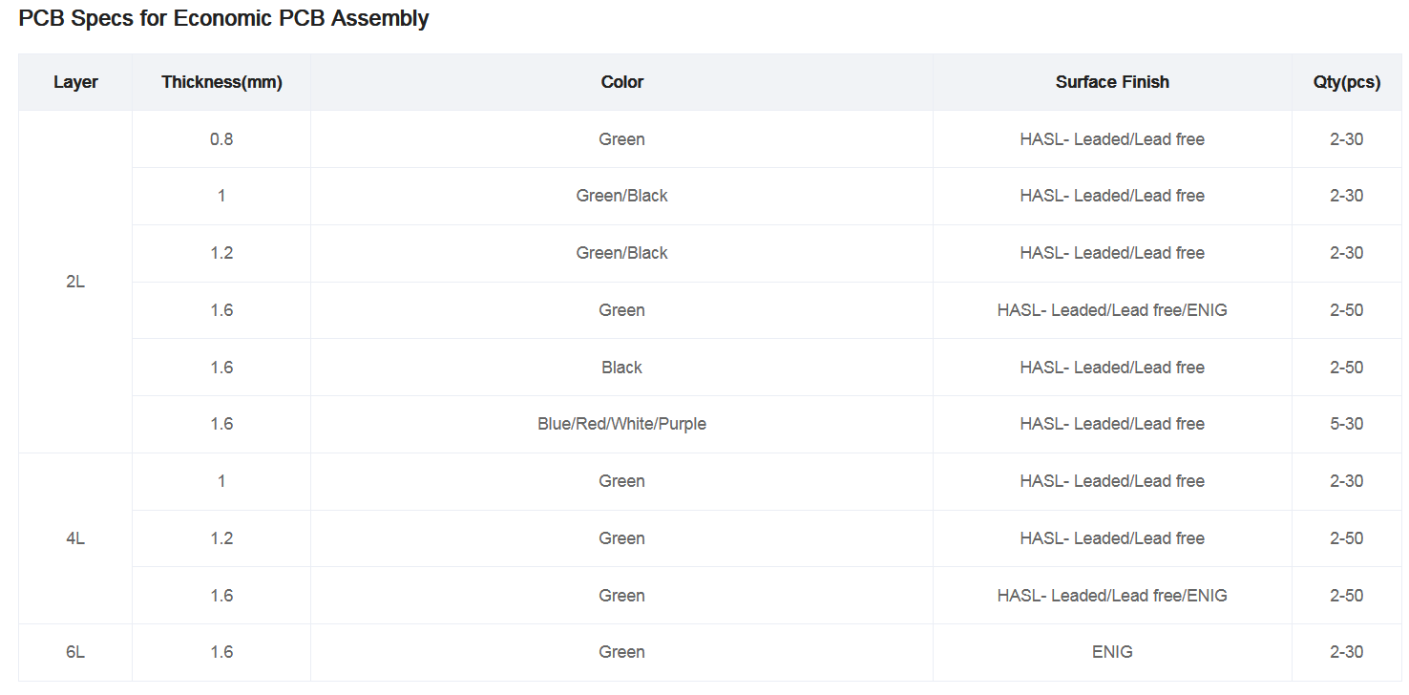The image size is (1409, 695).
Task: Select 2-30 quantity in the 0.8 thickness row
Action: tap(1346, 139)
